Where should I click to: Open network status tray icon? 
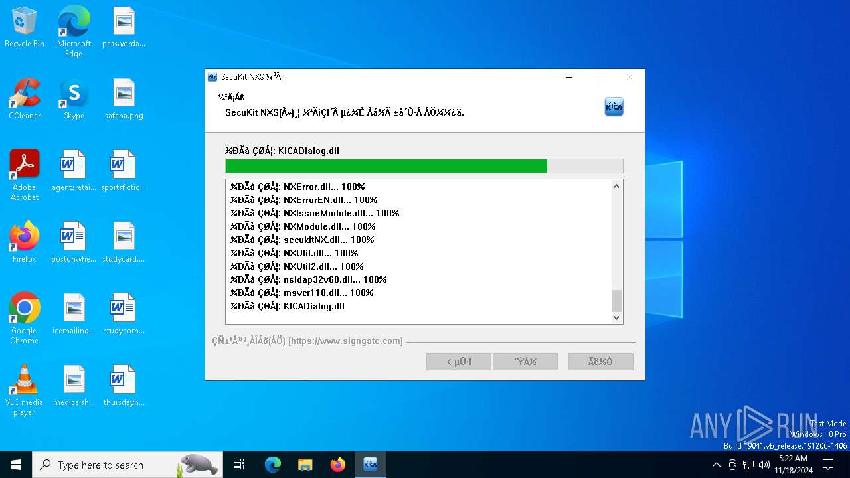[x=748, y=465]
